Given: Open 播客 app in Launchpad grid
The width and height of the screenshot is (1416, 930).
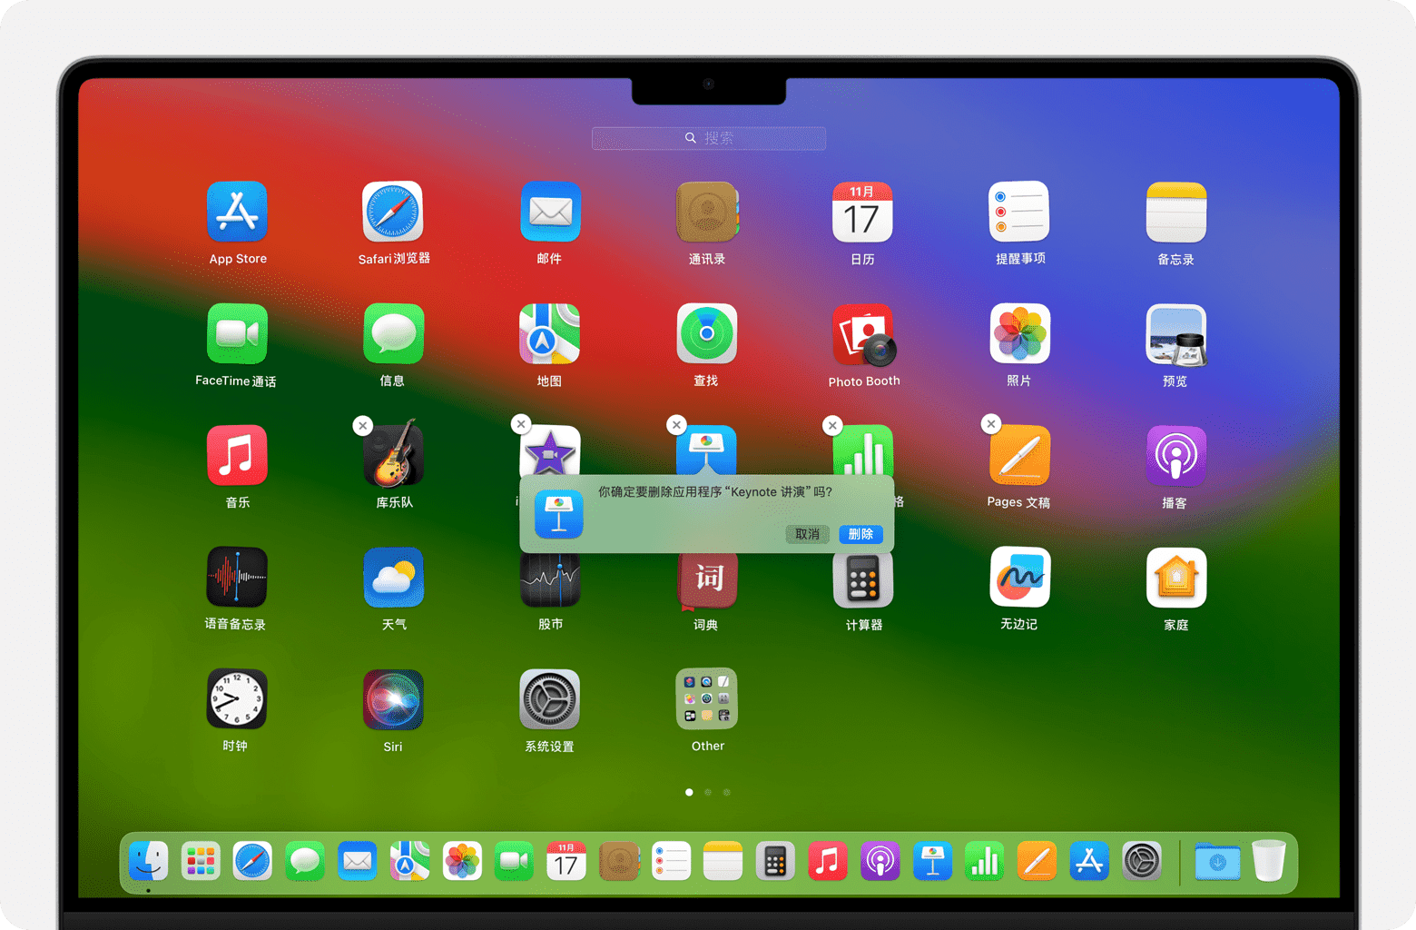Looking at the screenshot, I should (1176, 455).
